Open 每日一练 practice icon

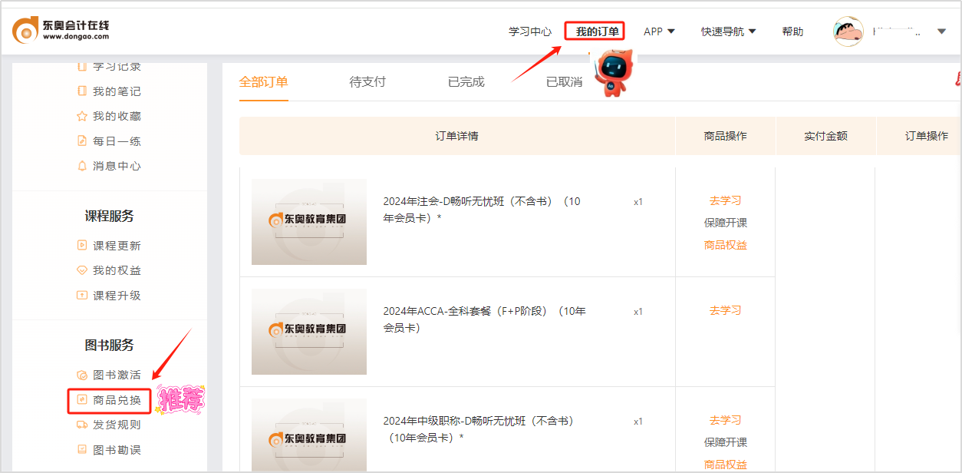(x=82, y=141)
